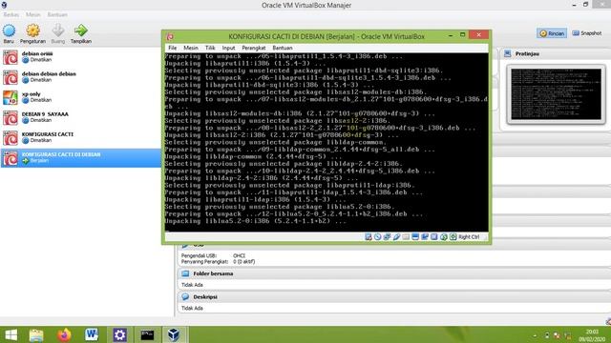The image size is (611, 343).
Task: Open the Bantuan menu in VM window
Action: 283,48
